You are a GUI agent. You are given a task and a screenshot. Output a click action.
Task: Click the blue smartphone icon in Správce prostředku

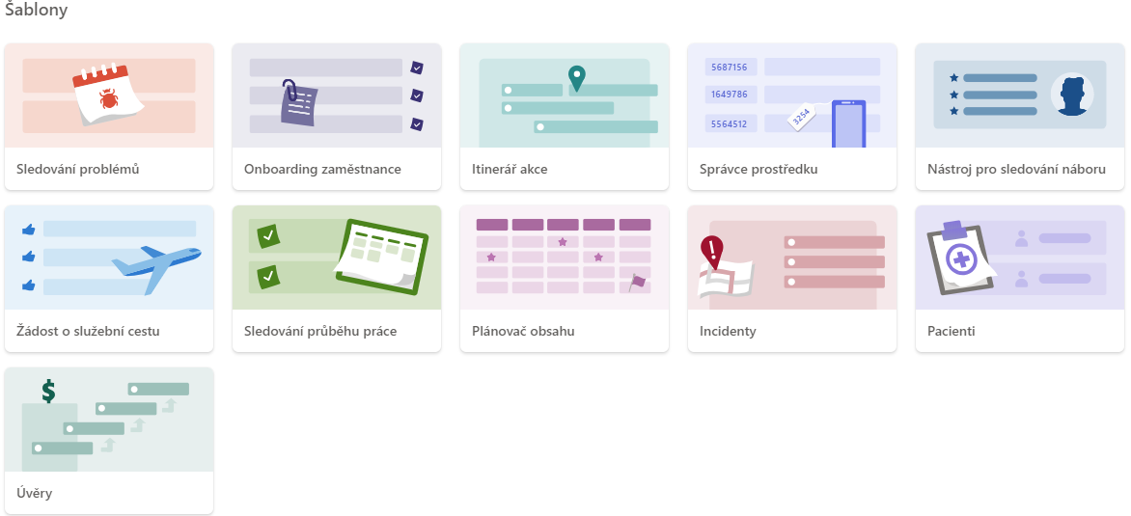point(848,124)
